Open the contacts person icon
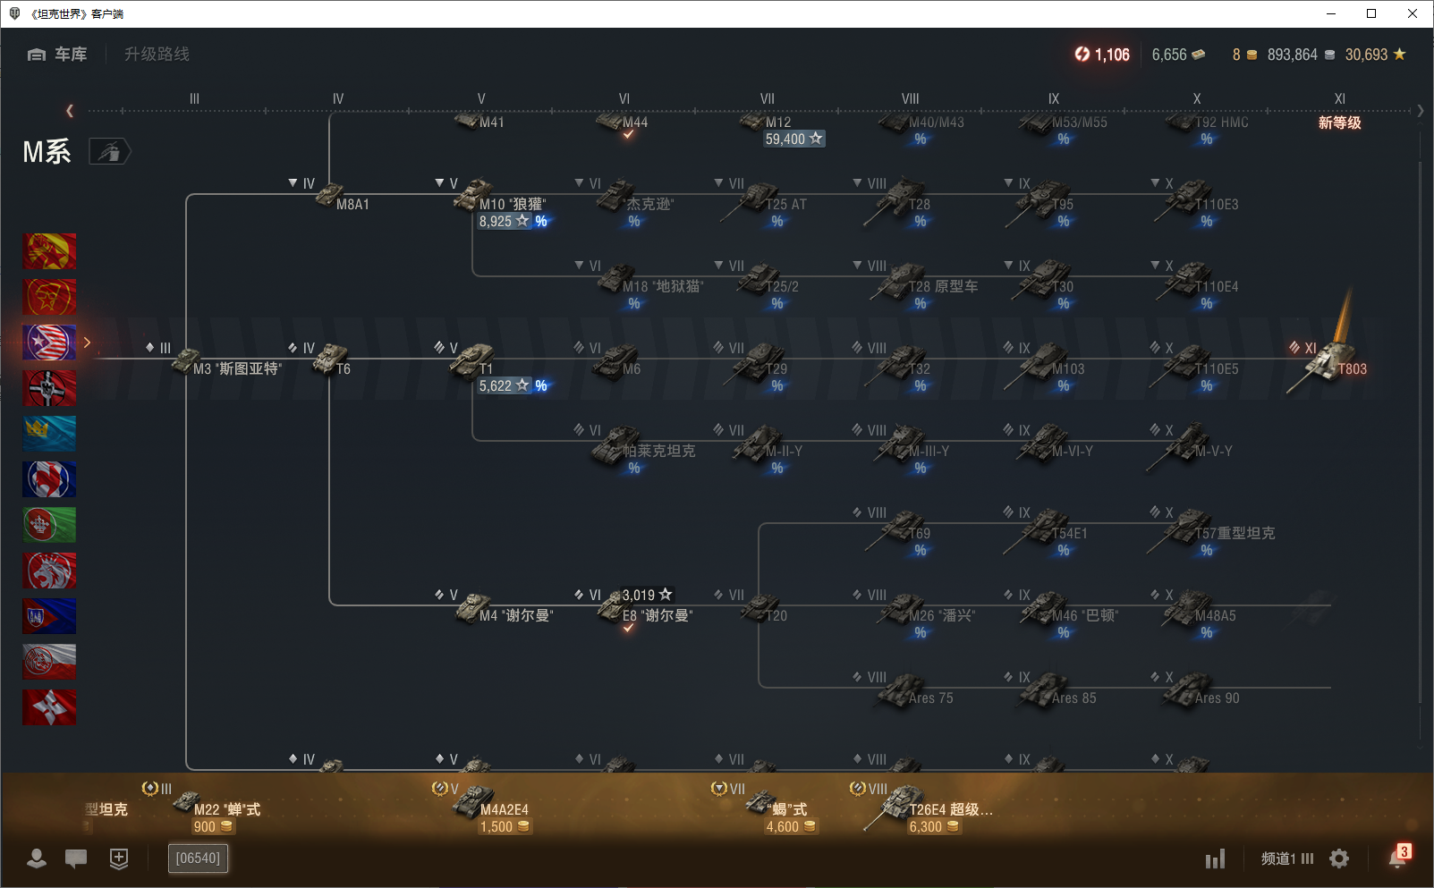Screen dimensions: 1434x888 [37, 858]
